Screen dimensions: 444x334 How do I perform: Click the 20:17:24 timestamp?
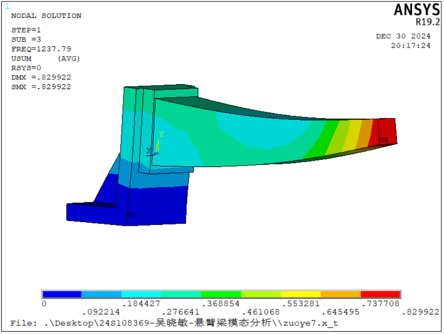(411, 45)
